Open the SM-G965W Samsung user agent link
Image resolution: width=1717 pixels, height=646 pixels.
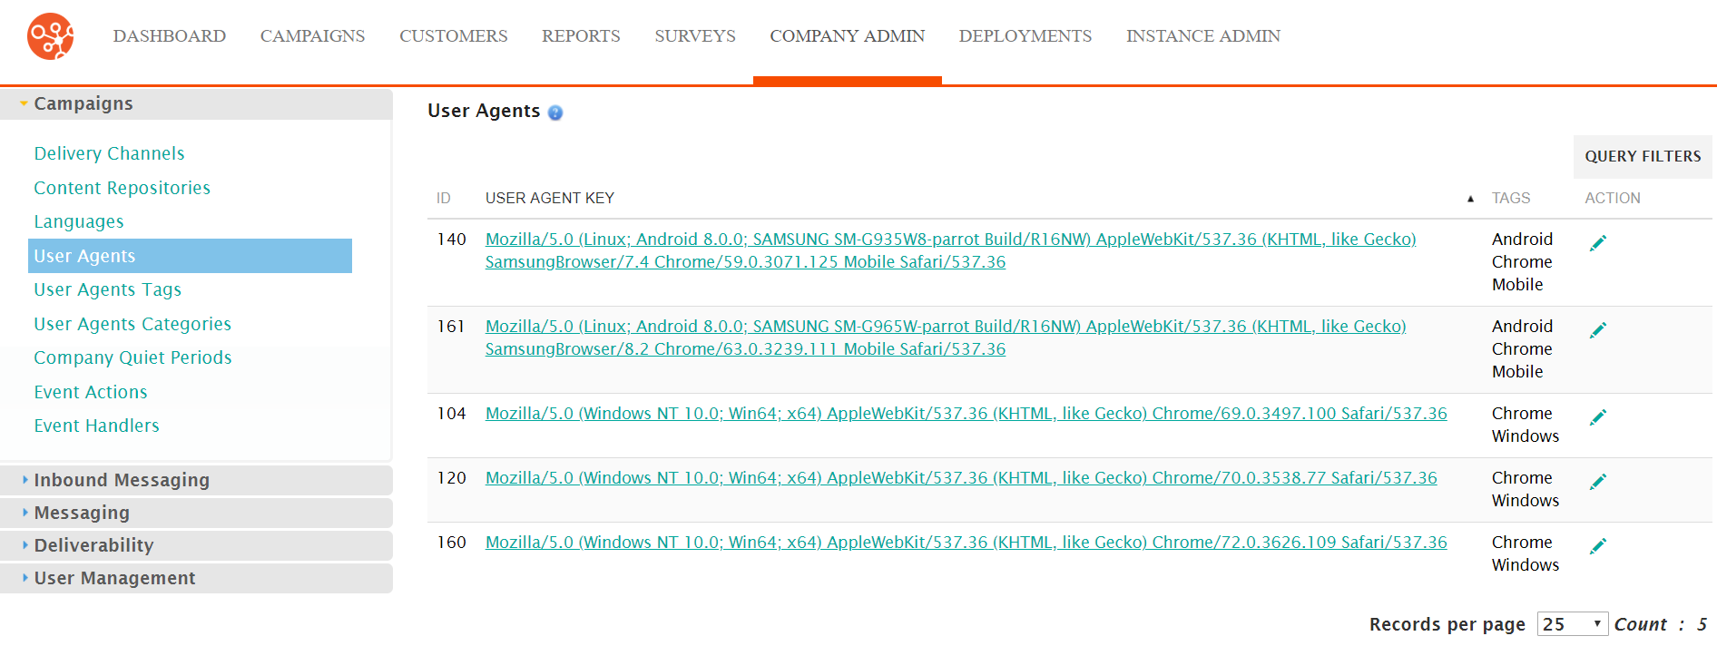coord(946,338)
